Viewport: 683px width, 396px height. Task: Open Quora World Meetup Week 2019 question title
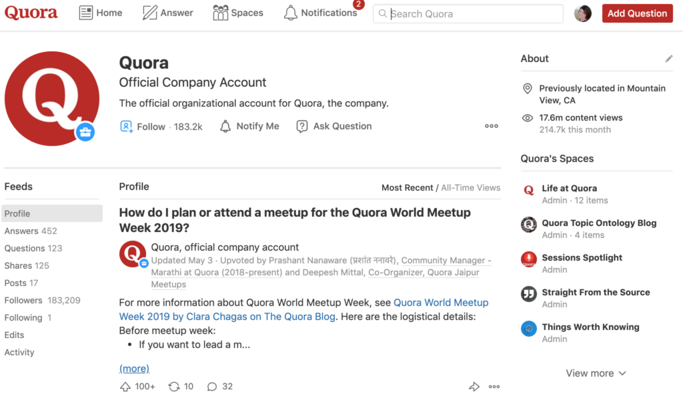295,220
